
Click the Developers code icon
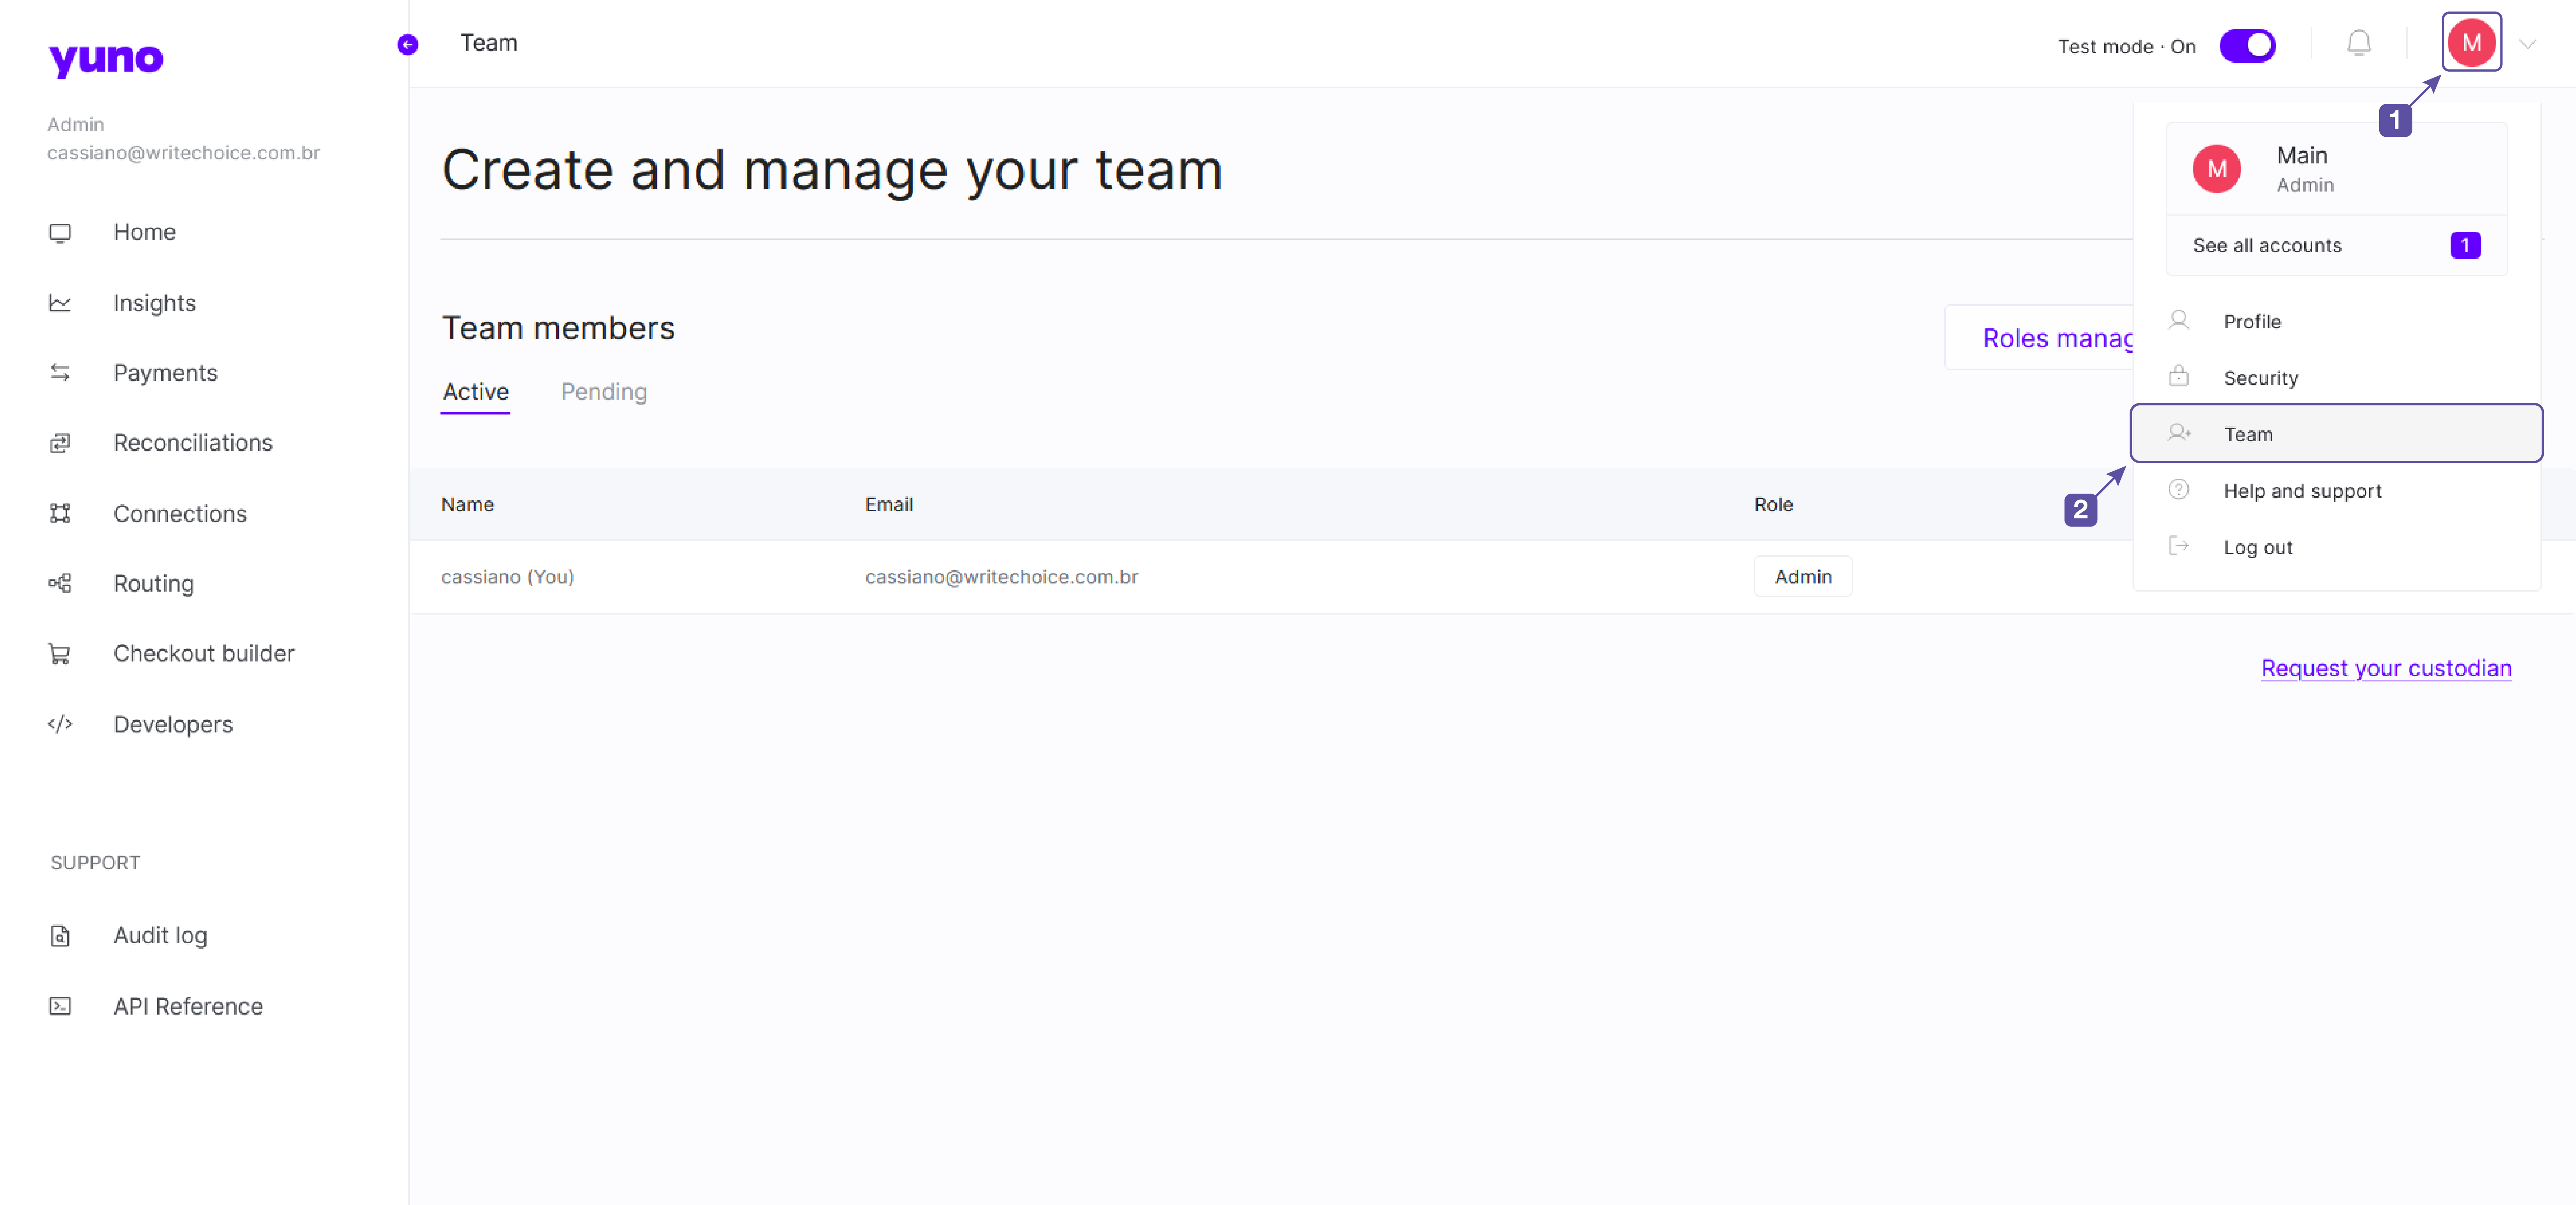60,724
